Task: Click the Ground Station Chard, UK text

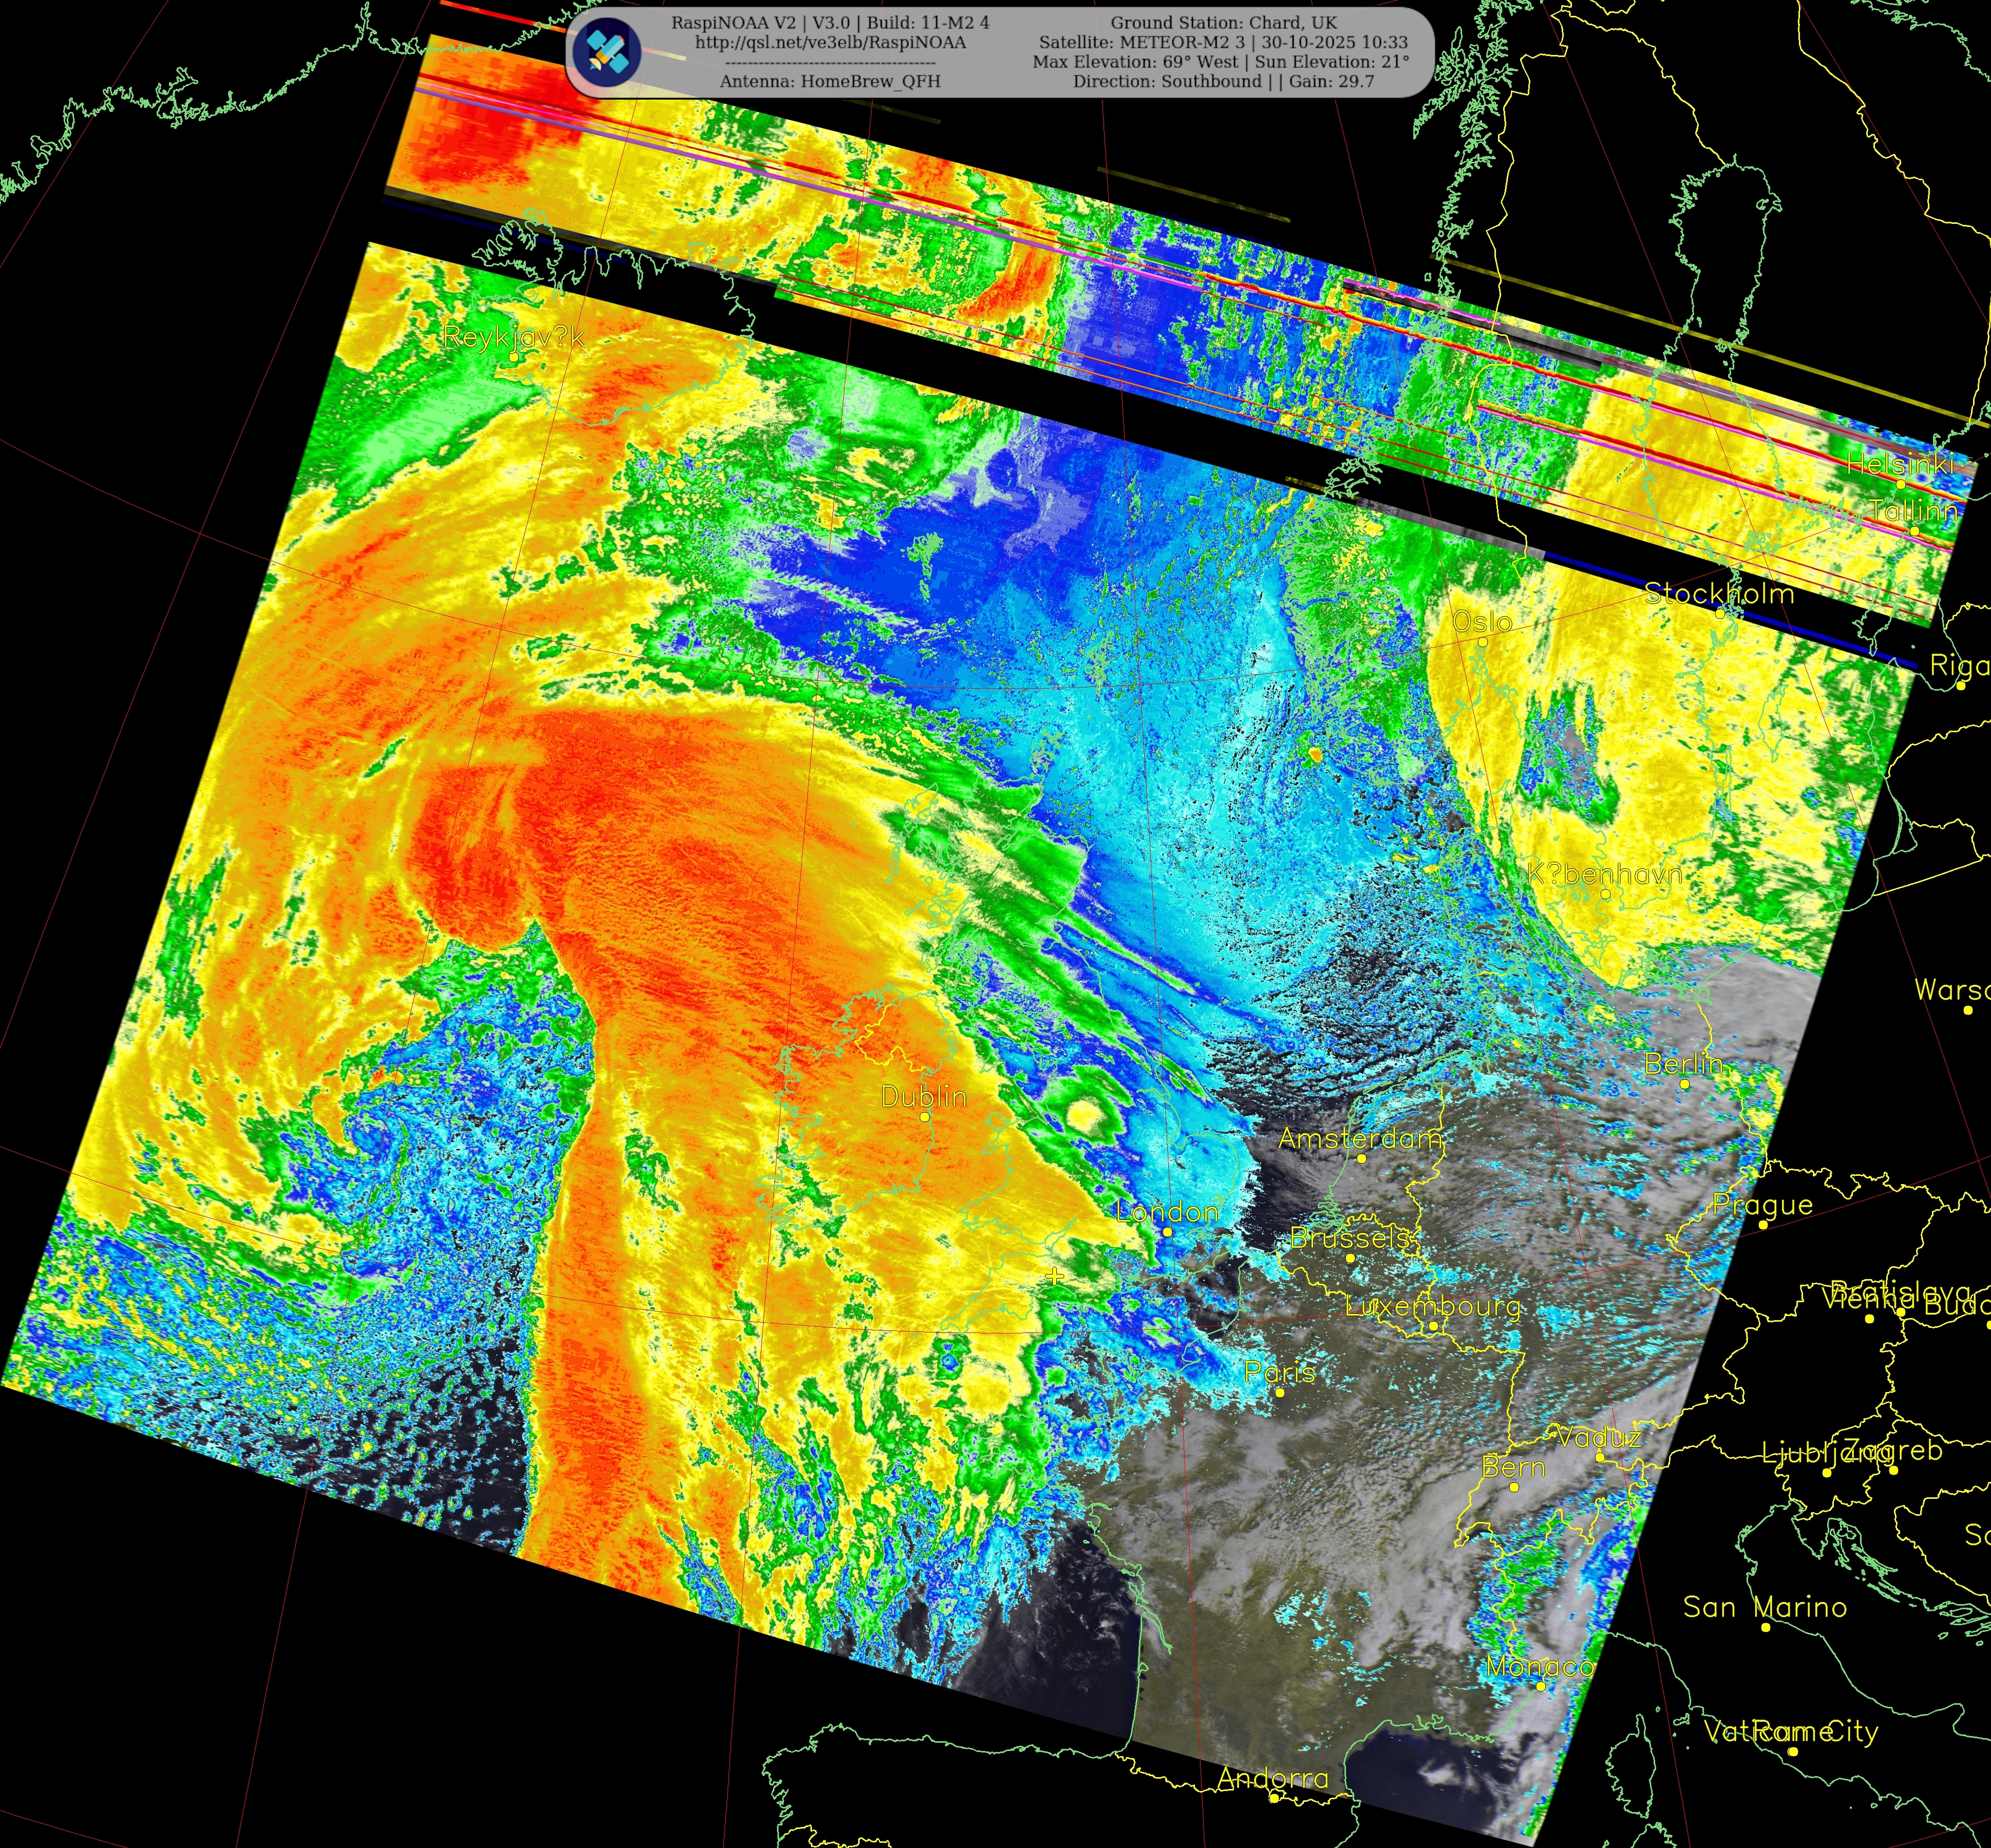Action: [x=1223, y=22]
